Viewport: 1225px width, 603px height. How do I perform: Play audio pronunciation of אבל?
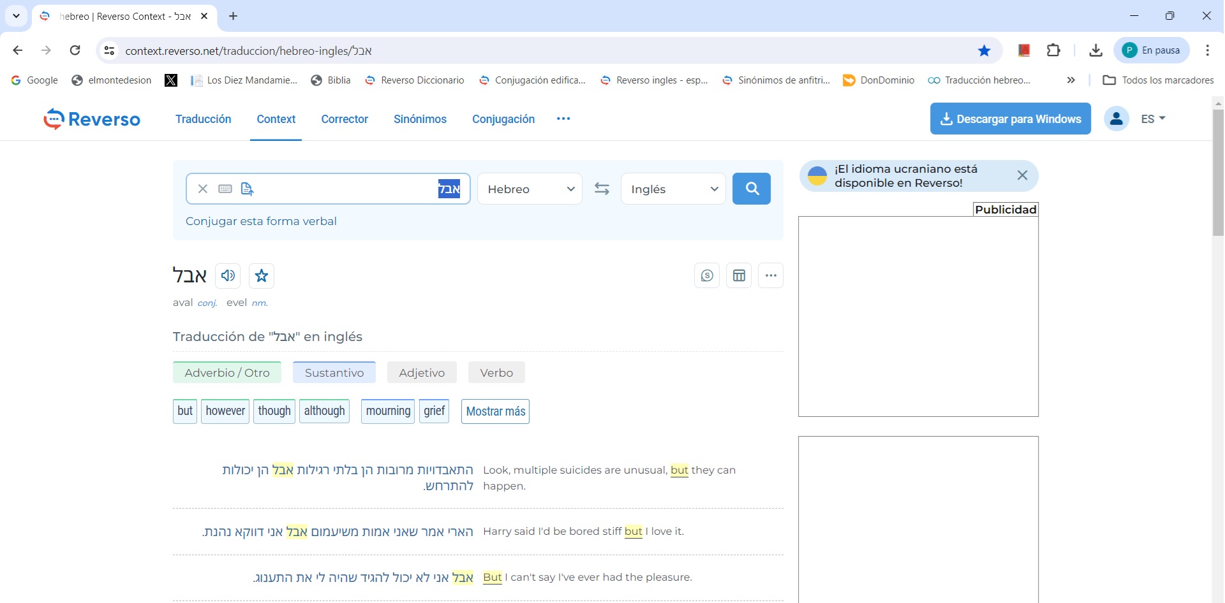point(228,275)
